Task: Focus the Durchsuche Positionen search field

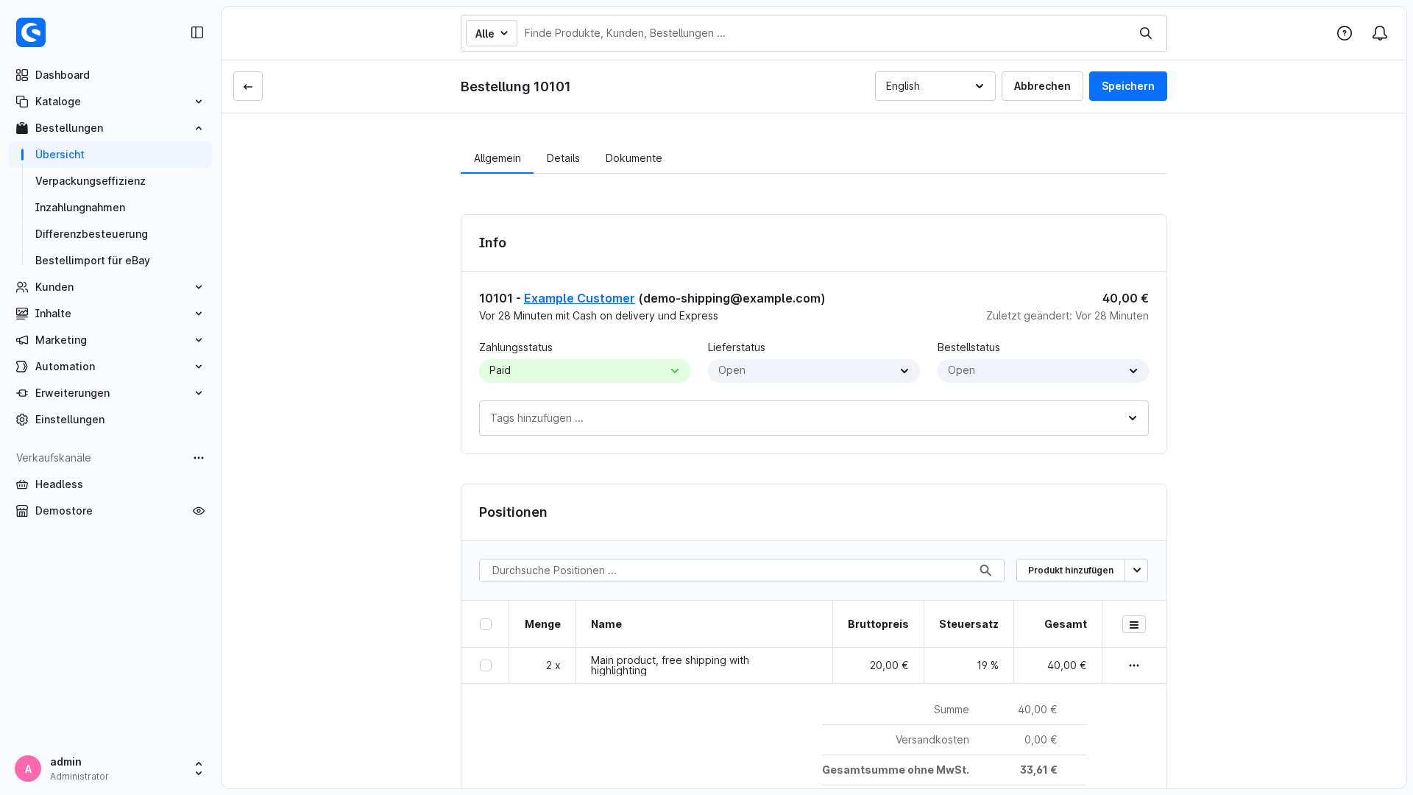Action: [742, 570]
